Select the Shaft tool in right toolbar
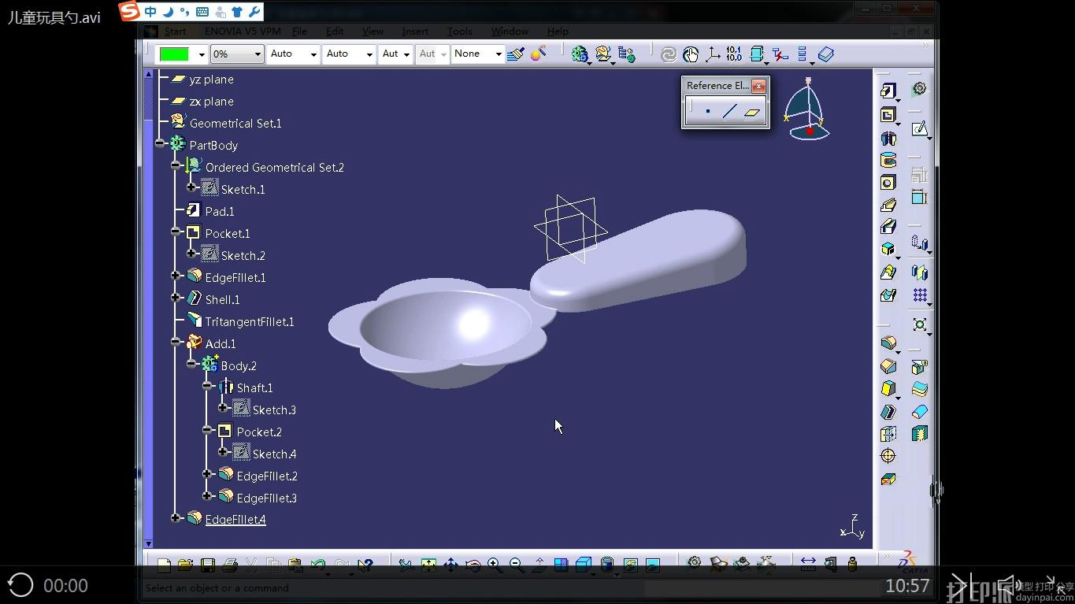This screenshot has width=1075, height=604. click(x=888, y=139)
